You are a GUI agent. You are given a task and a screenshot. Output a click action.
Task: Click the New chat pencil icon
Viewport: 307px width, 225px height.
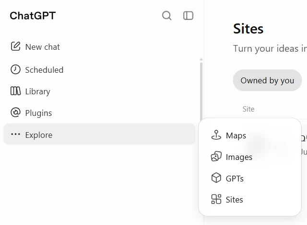point(15,46)
